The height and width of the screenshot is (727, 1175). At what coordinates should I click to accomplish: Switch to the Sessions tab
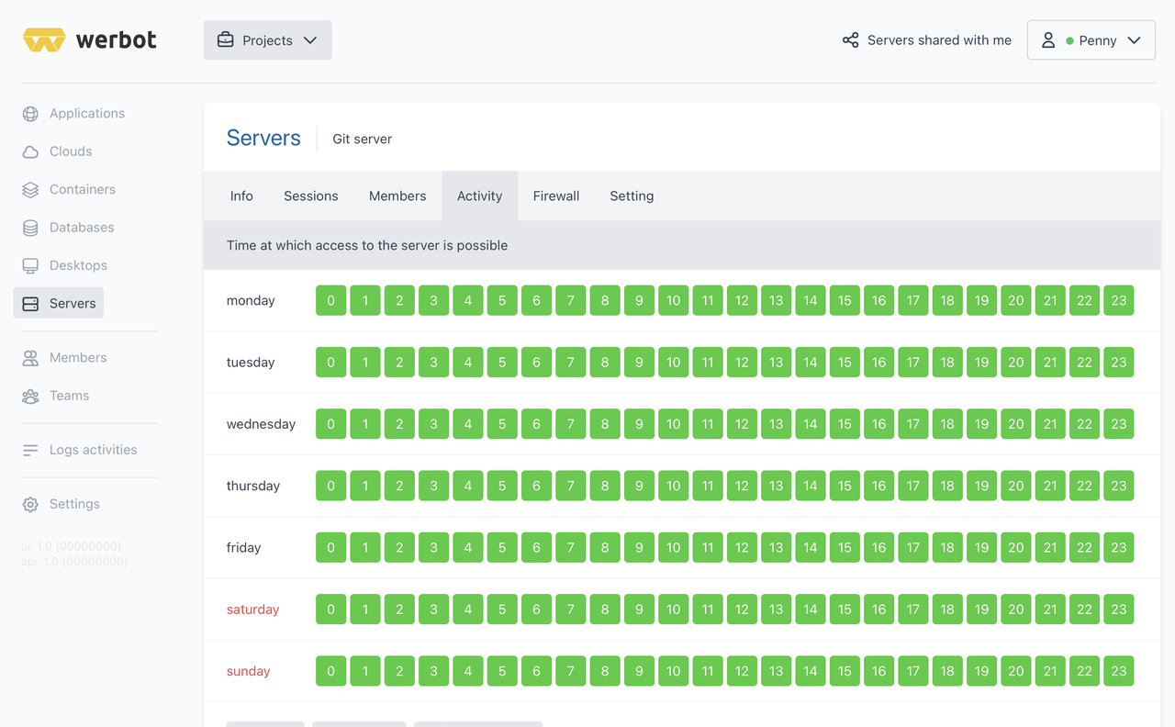tap(311, 196)
